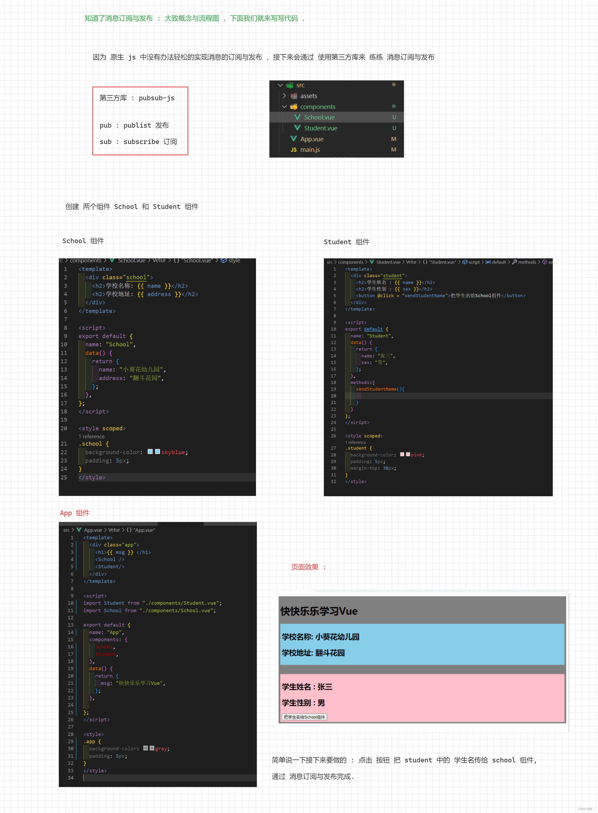The image size is (598, 813).
Task: Click 学校名称: 小葵花幼儿园 in page preview
Action: (321, 637)
